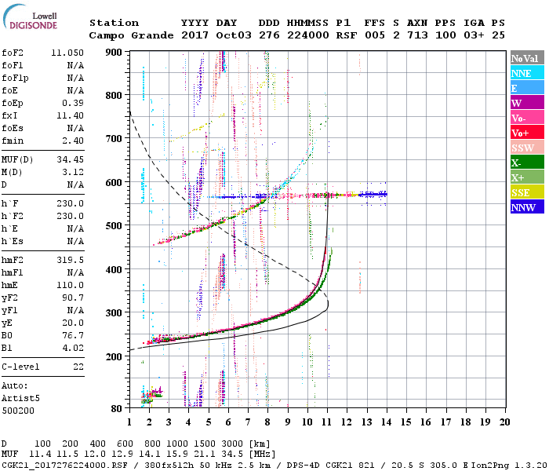
Task: Click the pink Vo- legend swatch
Action: [526, 118]
